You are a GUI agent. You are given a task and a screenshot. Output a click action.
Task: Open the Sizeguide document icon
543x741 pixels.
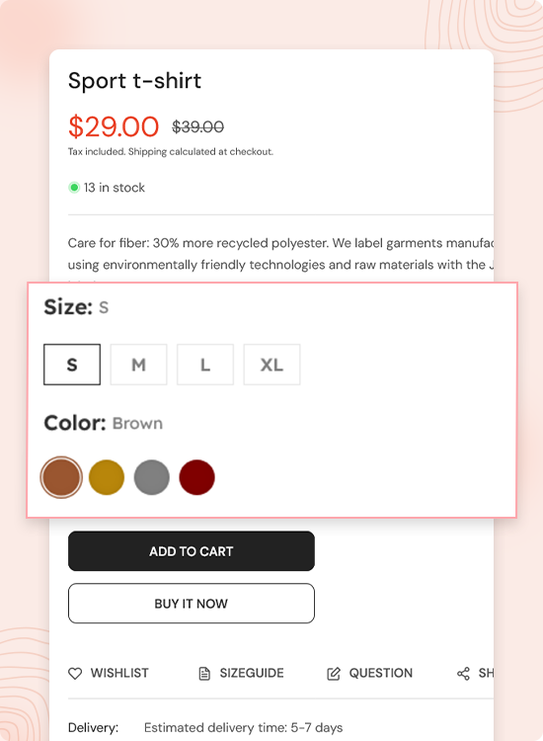[204, 674]
